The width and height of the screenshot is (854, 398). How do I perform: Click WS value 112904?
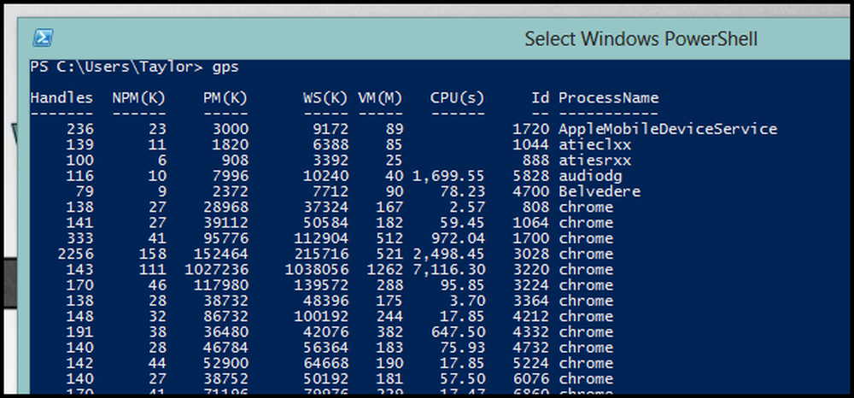coord(321,238)
